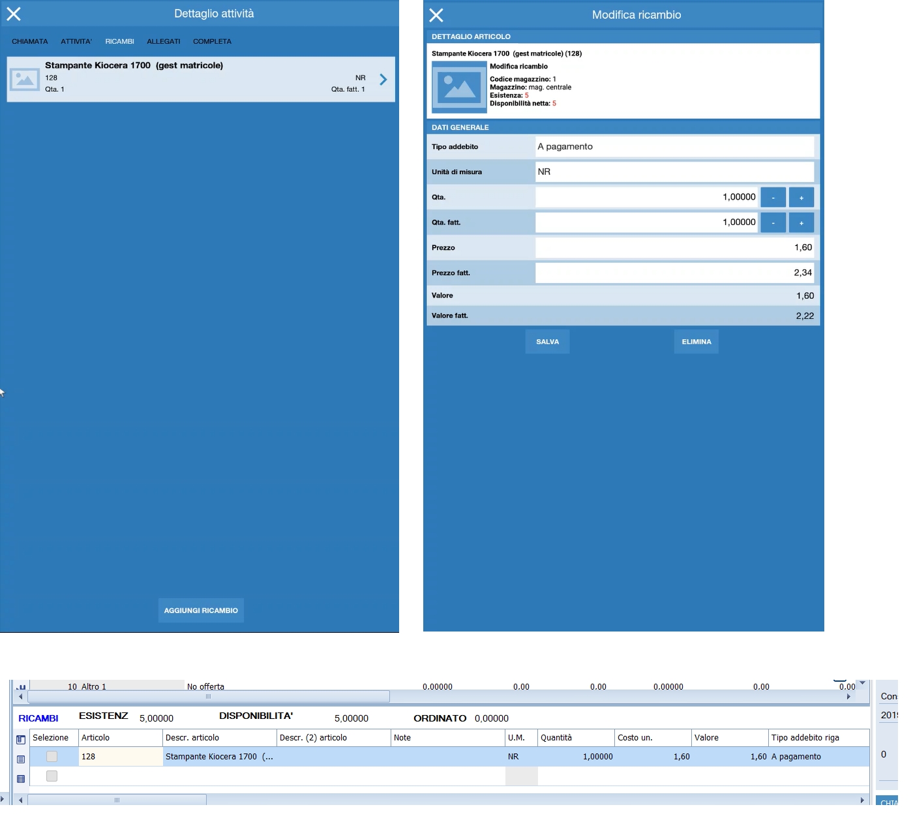Click the ricambi grid horizontal scrollbar thumb
This screenshot has height=822, width=913.
click(x=117, y=800)
